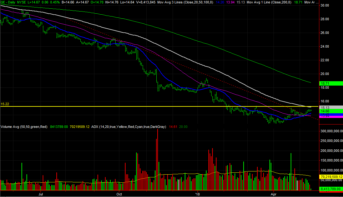
Task: Click the green 18.71 price axis tag
Action: click(331, 83)
